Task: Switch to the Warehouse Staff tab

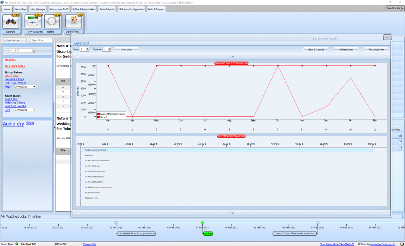Action: (59, 9)
